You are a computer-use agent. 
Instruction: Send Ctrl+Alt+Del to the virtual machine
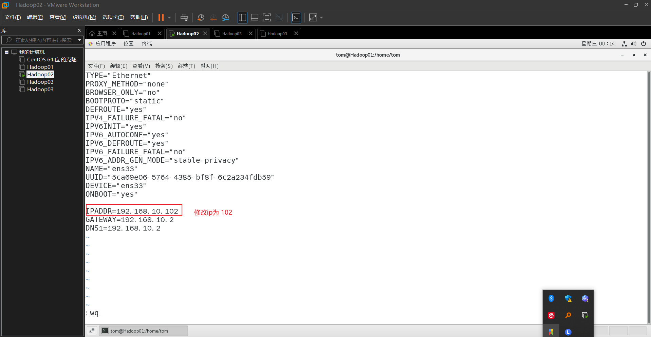click(x=184, y=17)
